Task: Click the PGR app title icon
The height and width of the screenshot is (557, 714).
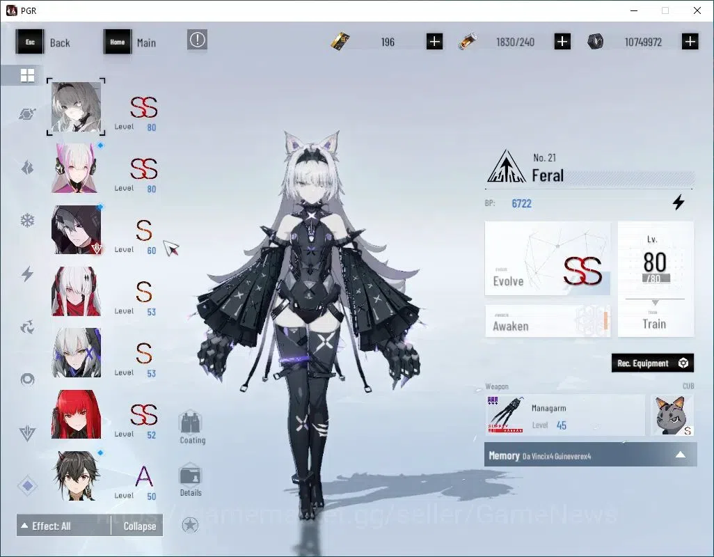Action: [11, 10]
